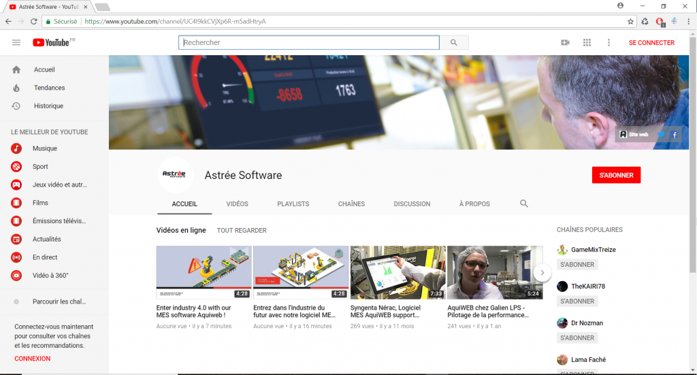The image size is (697, 375).
Task: Click the Historique clock icon
Action: 16,106
